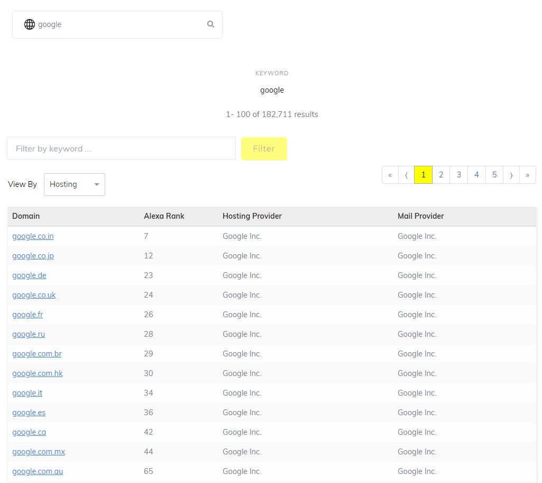The height and width of the screenshot is (483, 542).
Task: Select pagination page 3
Action: [x=458, y=175]
